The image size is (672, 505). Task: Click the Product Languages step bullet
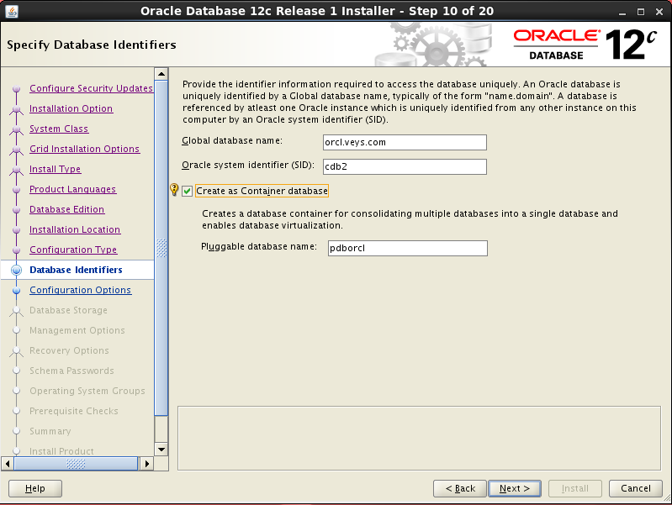(16, 189)
